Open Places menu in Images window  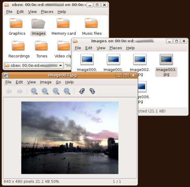pyautogui.click(x=116, y=48)
